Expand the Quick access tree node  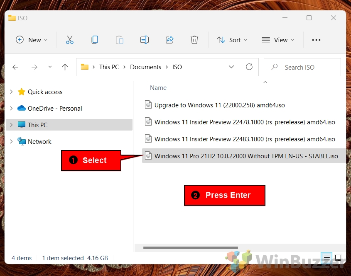(x=11, y=92)
